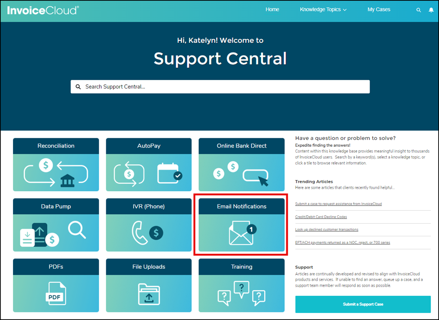Click the 'Hi, Katelyn! Welcome to' greeting
The height and width of the screenshot is (320, 439).
point(220,41)
